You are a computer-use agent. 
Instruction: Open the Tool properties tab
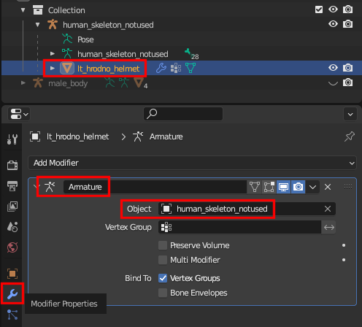point(12,139)
